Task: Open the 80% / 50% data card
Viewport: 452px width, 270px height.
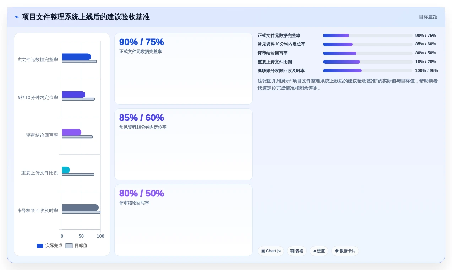Action: [184, 220]
